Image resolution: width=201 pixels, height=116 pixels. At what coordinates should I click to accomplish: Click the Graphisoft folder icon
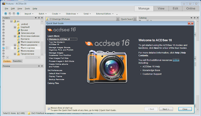19,27
